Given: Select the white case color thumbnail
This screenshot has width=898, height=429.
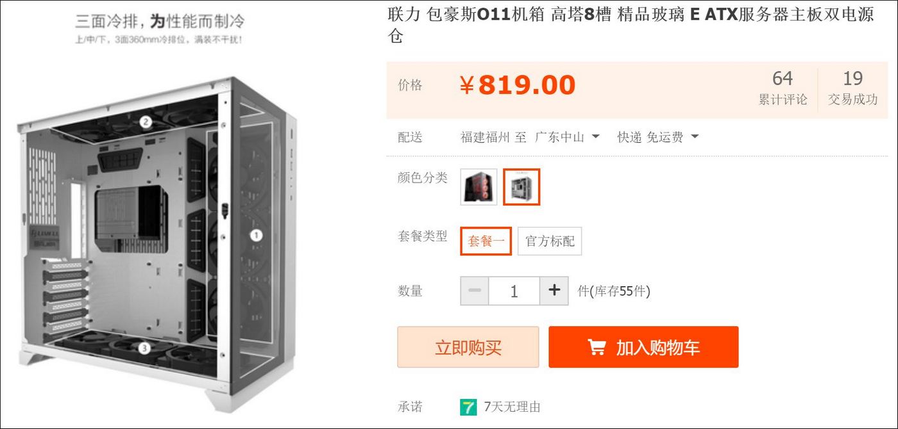Looking at the screenshot, I should click(x=521, y=187).
